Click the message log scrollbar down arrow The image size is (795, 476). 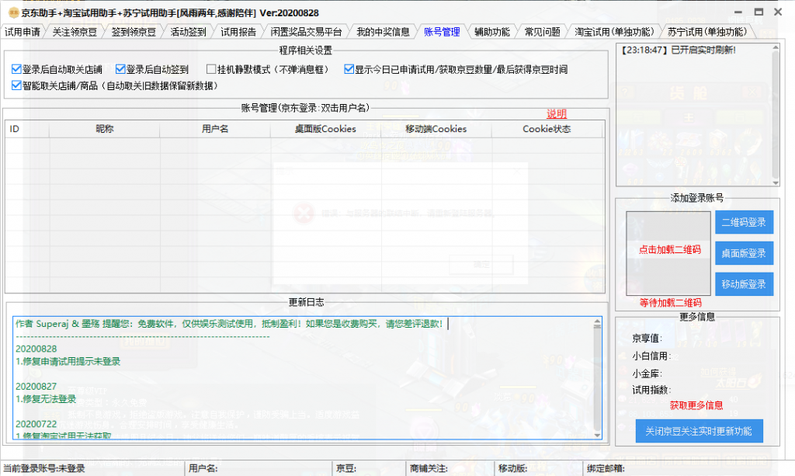click(x=776, y=182)
